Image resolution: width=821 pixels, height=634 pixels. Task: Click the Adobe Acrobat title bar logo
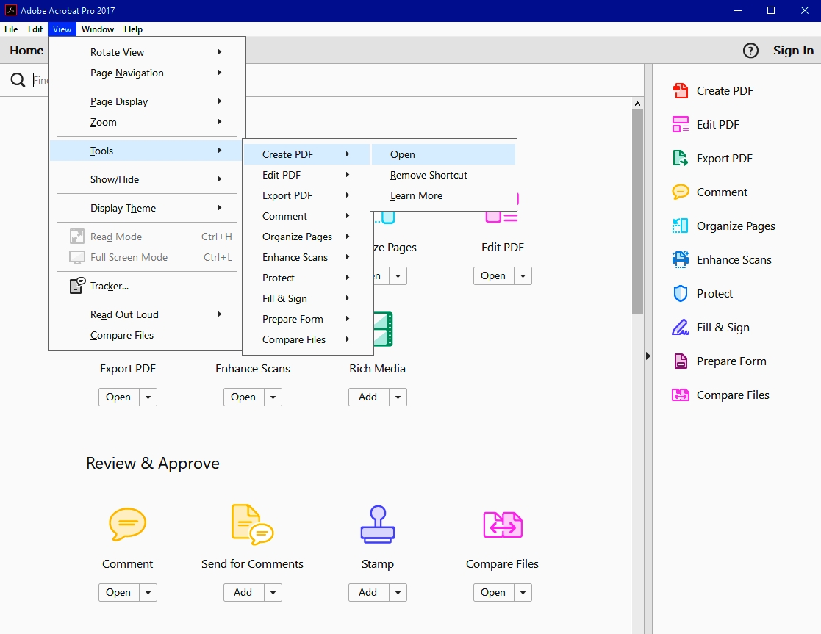pyautogui.click(x=10, y=10)
